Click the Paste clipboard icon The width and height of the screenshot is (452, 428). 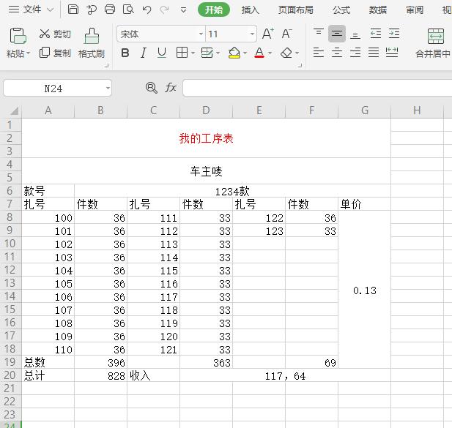click(18, 36)
